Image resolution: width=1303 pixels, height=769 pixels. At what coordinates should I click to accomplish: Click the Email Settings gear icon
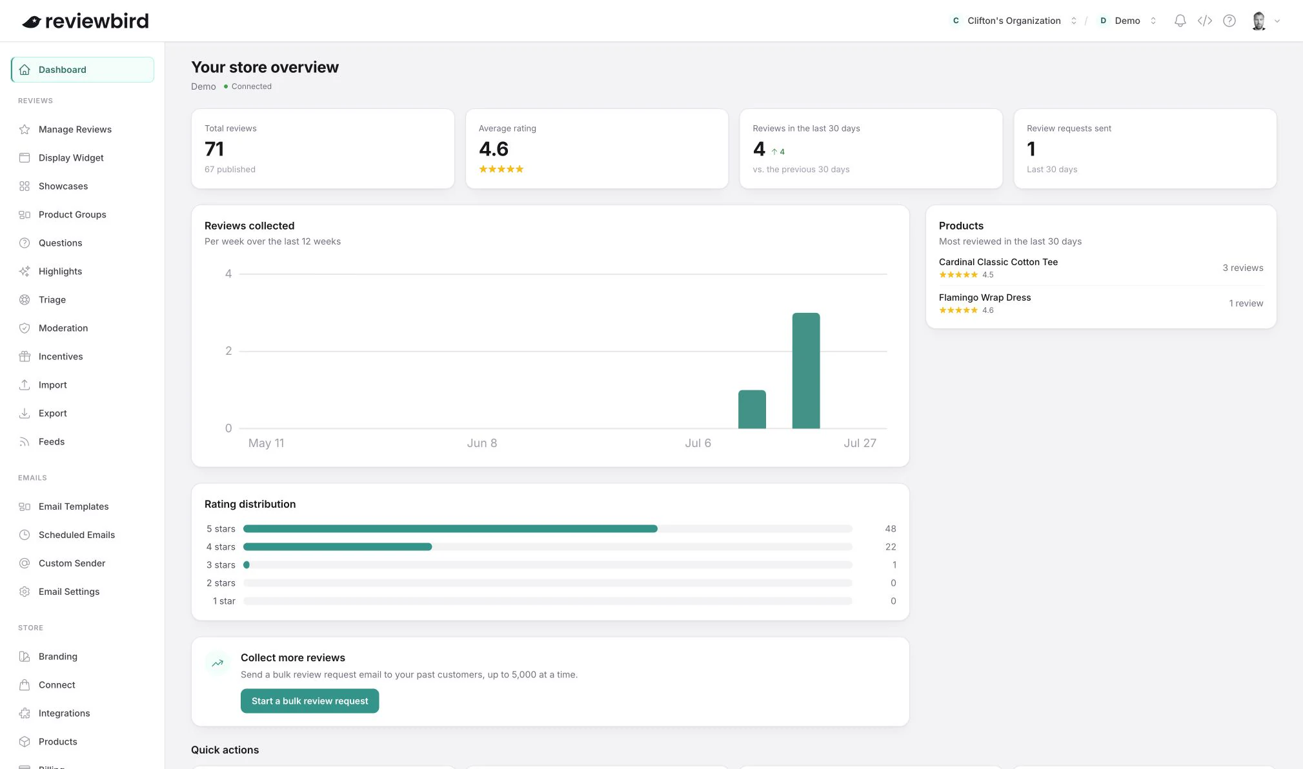(25, 592)
